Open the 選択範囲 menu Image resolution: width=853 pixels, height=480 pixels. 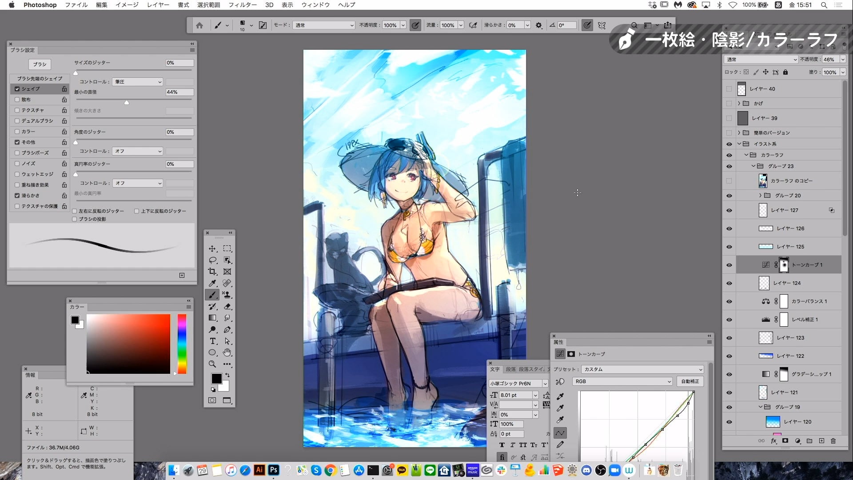(209, 5)
